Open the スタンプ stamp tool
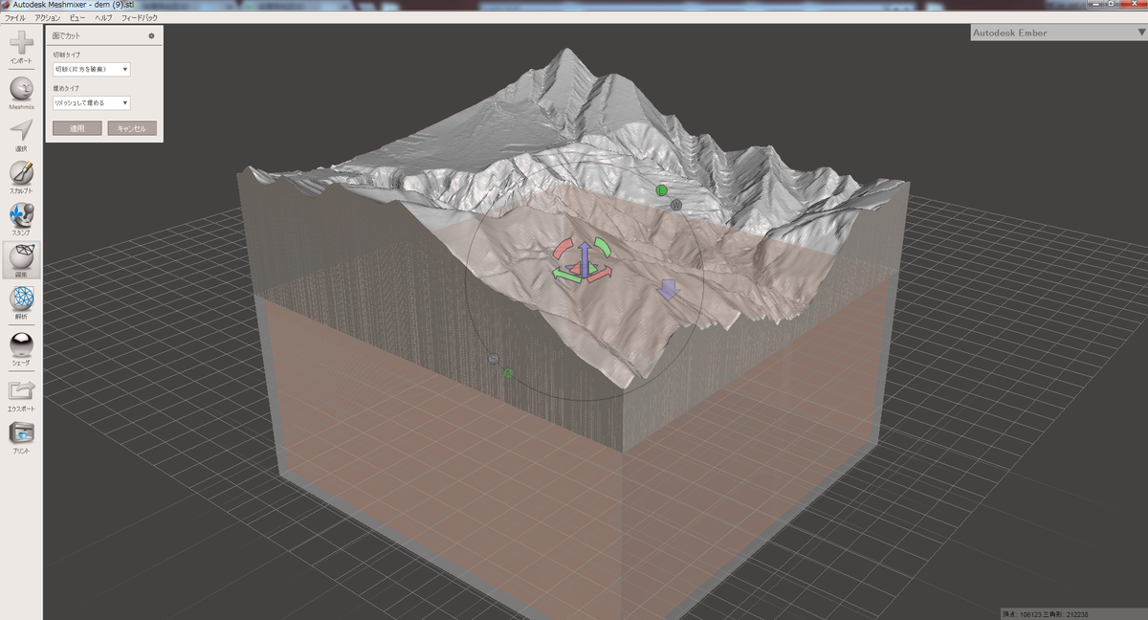 (21, 215)
